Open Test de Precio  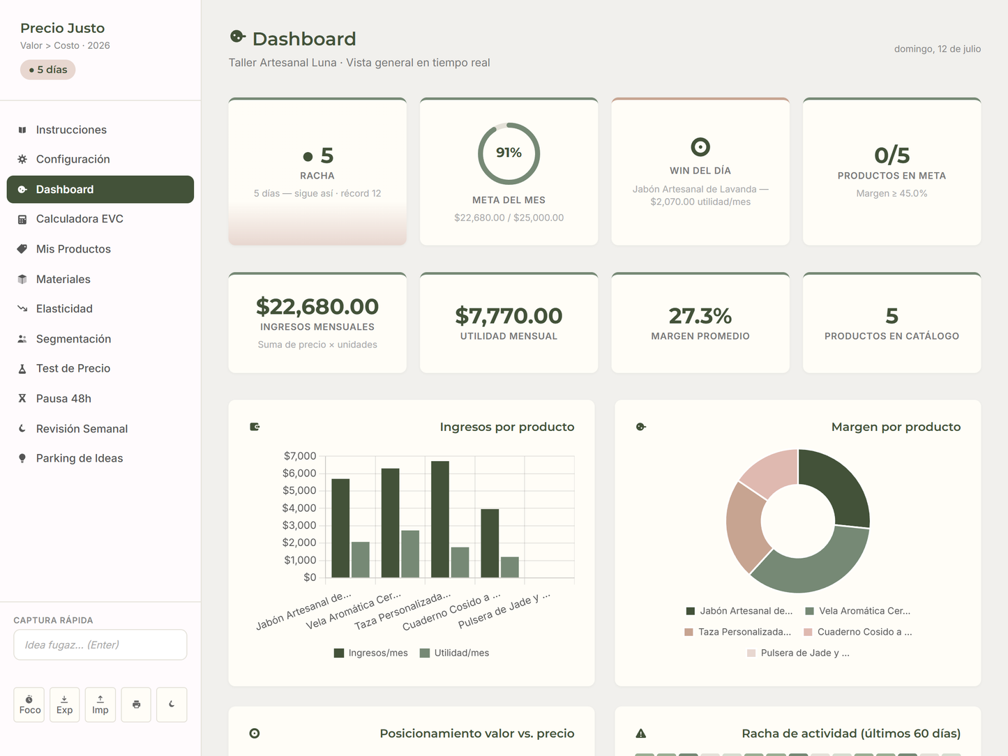pos(100,368)
